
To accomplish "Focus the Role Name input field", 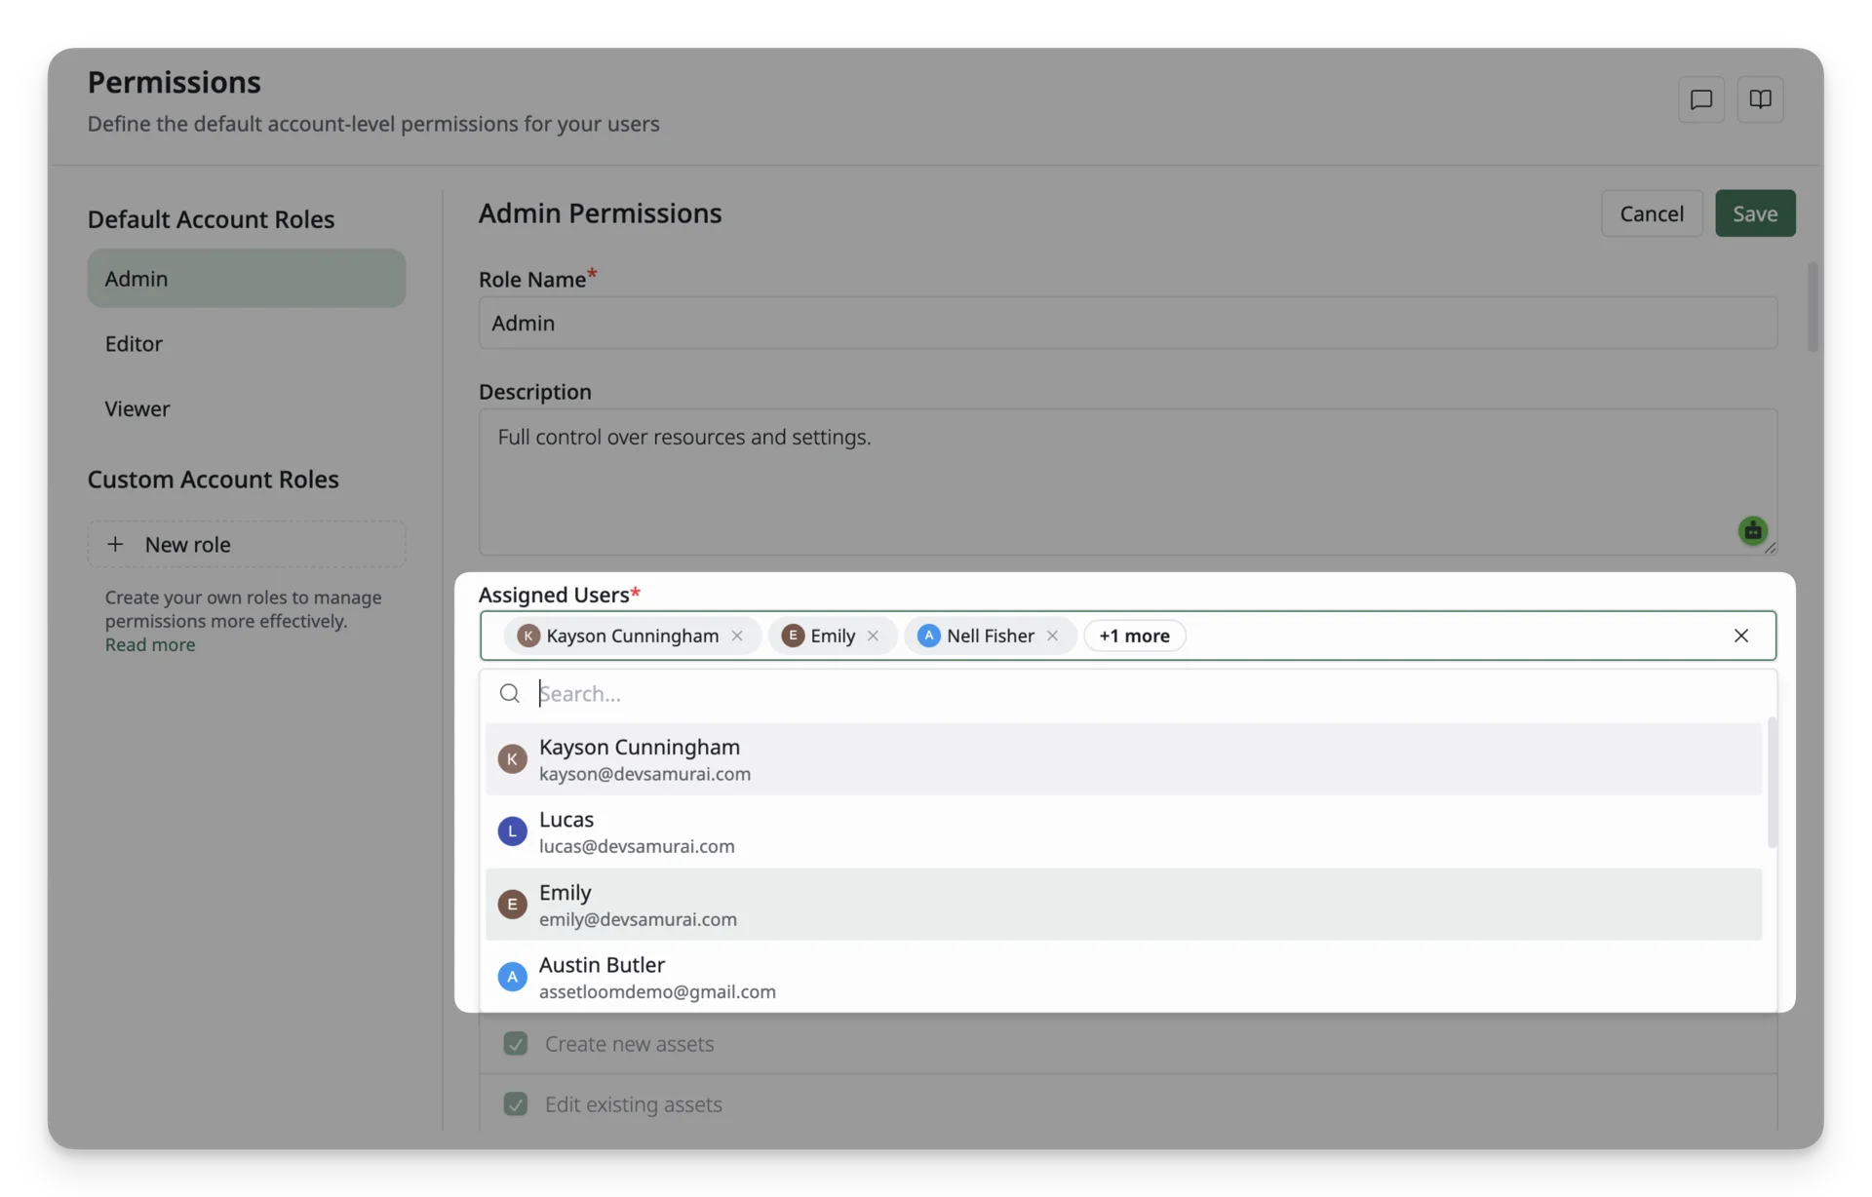I will point(1128,323).
